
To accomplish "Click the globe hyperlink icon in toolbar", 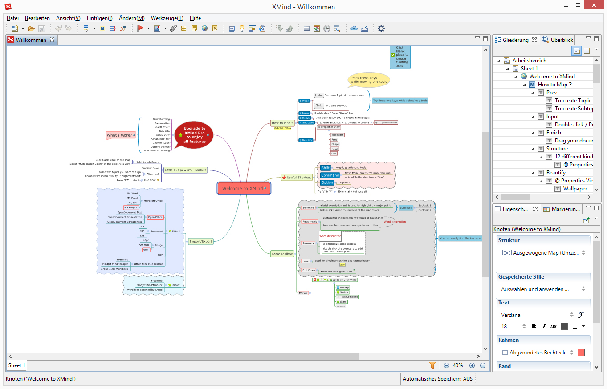I will 204,28.
